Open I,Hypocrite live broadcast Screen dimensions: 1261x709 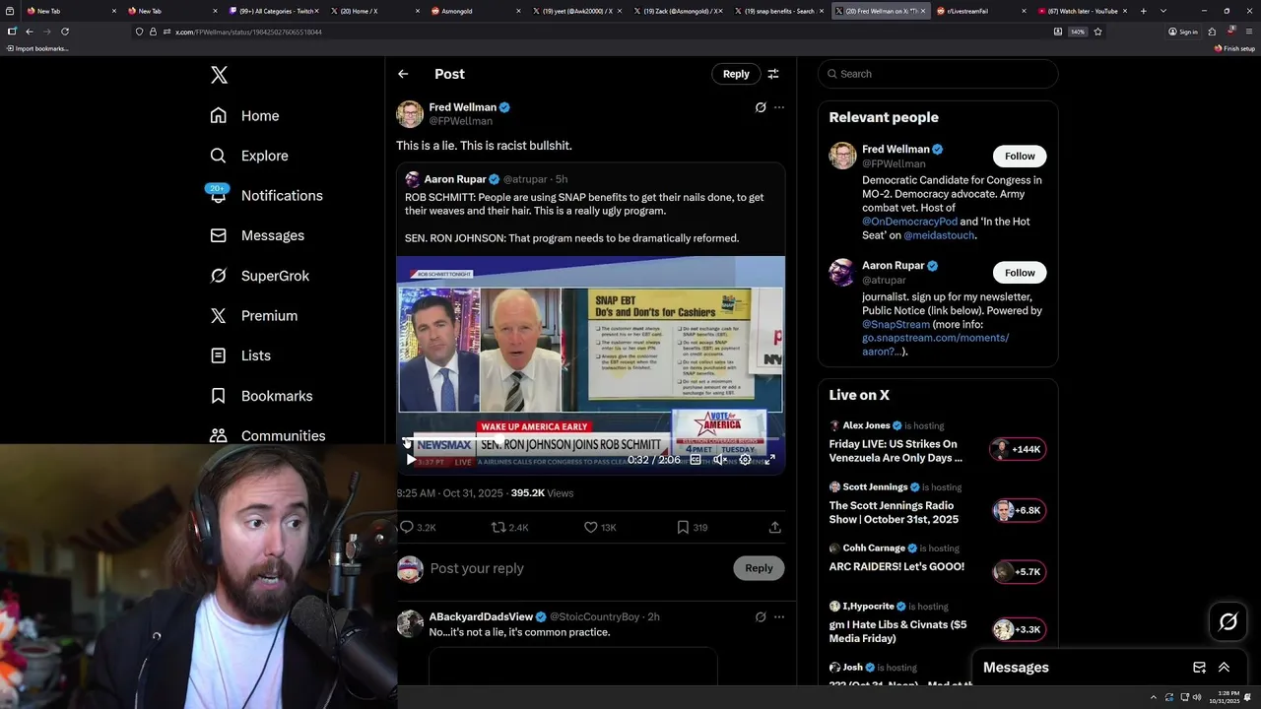(x=938, y=622)
